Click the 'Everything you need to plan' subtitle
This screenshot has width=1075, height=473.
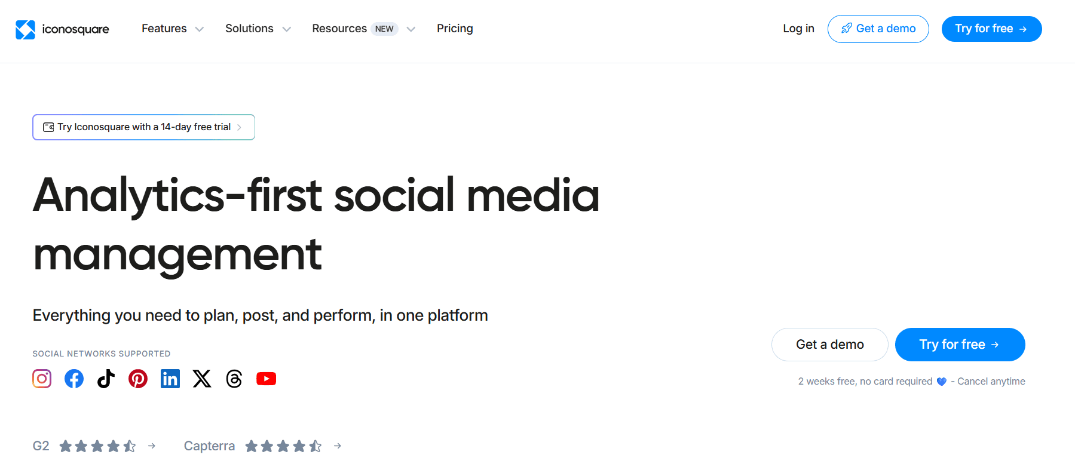260,315
